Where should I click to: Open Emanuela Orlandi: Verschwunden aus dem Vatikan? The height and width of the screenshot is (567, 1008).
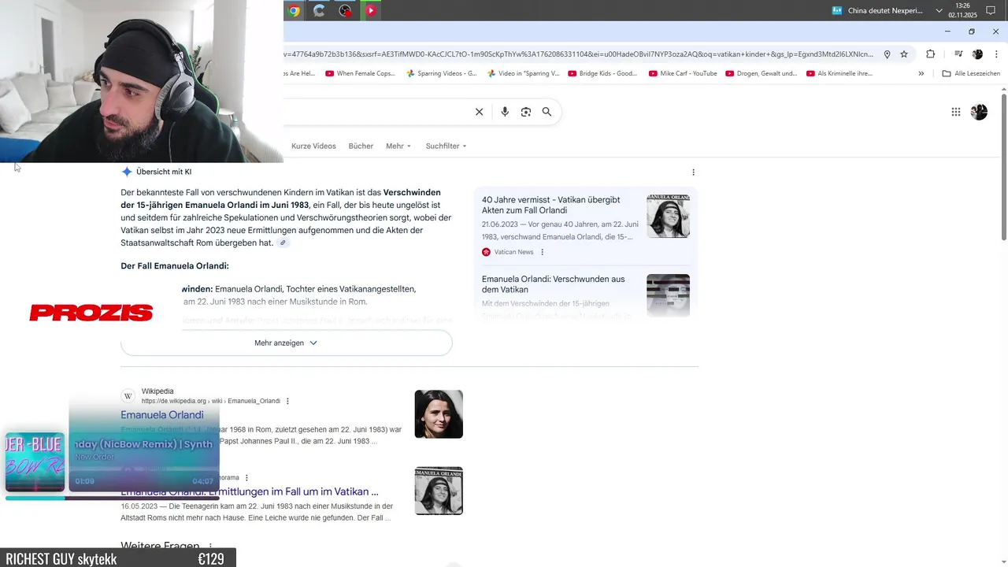[554, 284]
